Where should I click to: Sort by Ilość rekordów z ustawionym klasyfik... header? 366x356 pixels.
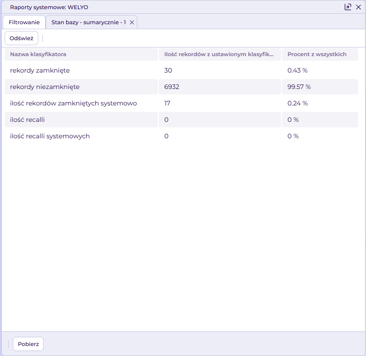pyautogui.click(x=220, y=54)
